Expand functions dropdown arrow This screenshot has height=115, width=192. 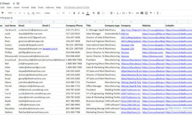(160, 13)
